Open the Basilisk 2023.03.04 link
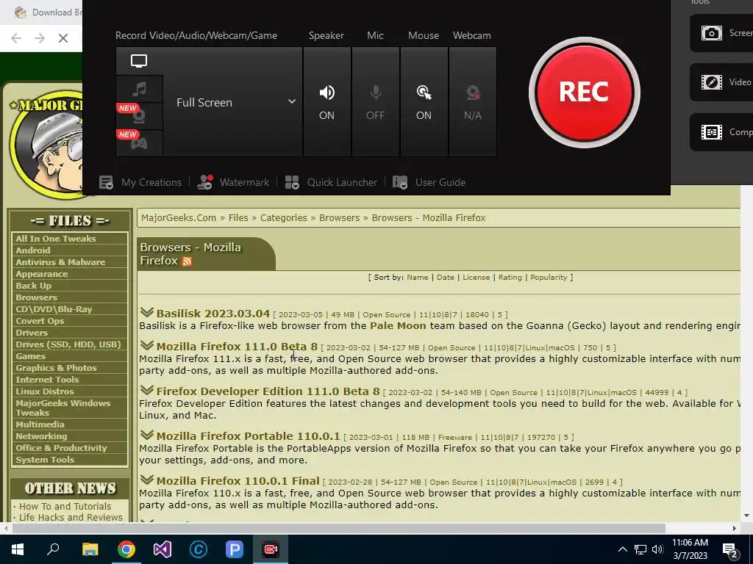The height and width of the screenshot is (564, 753). click(x=213, y=314)
